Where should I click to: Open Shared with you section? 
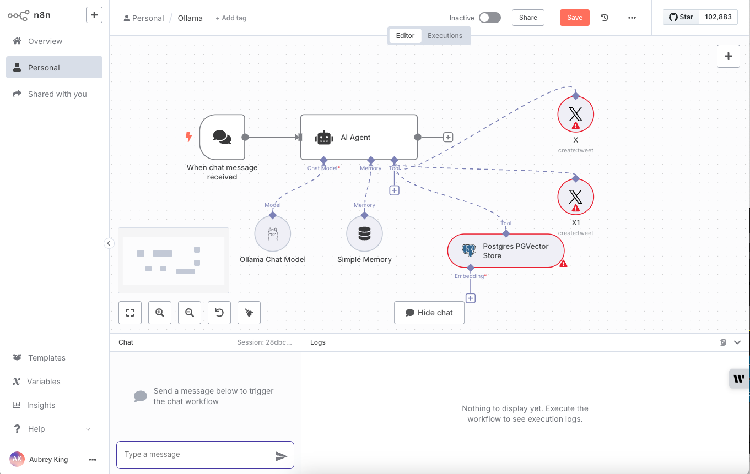(x=54, y=94)
